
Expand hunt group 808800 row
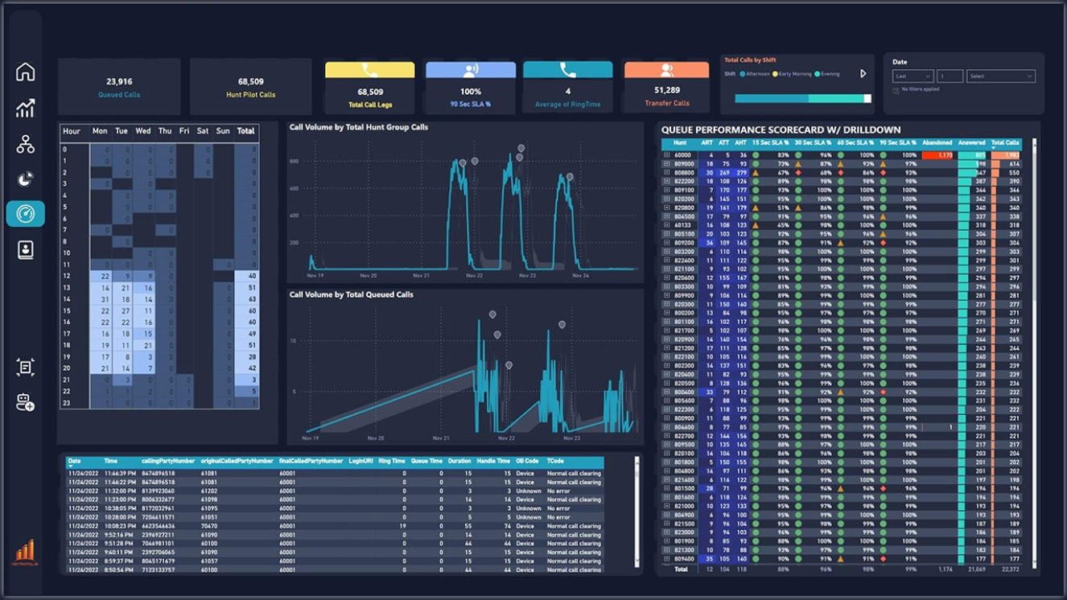667,173
